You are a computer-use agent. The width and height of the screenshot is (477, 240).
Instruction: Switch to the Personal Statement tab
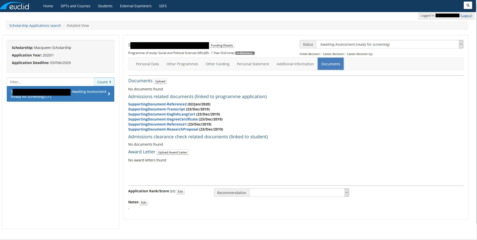(253, 64)
